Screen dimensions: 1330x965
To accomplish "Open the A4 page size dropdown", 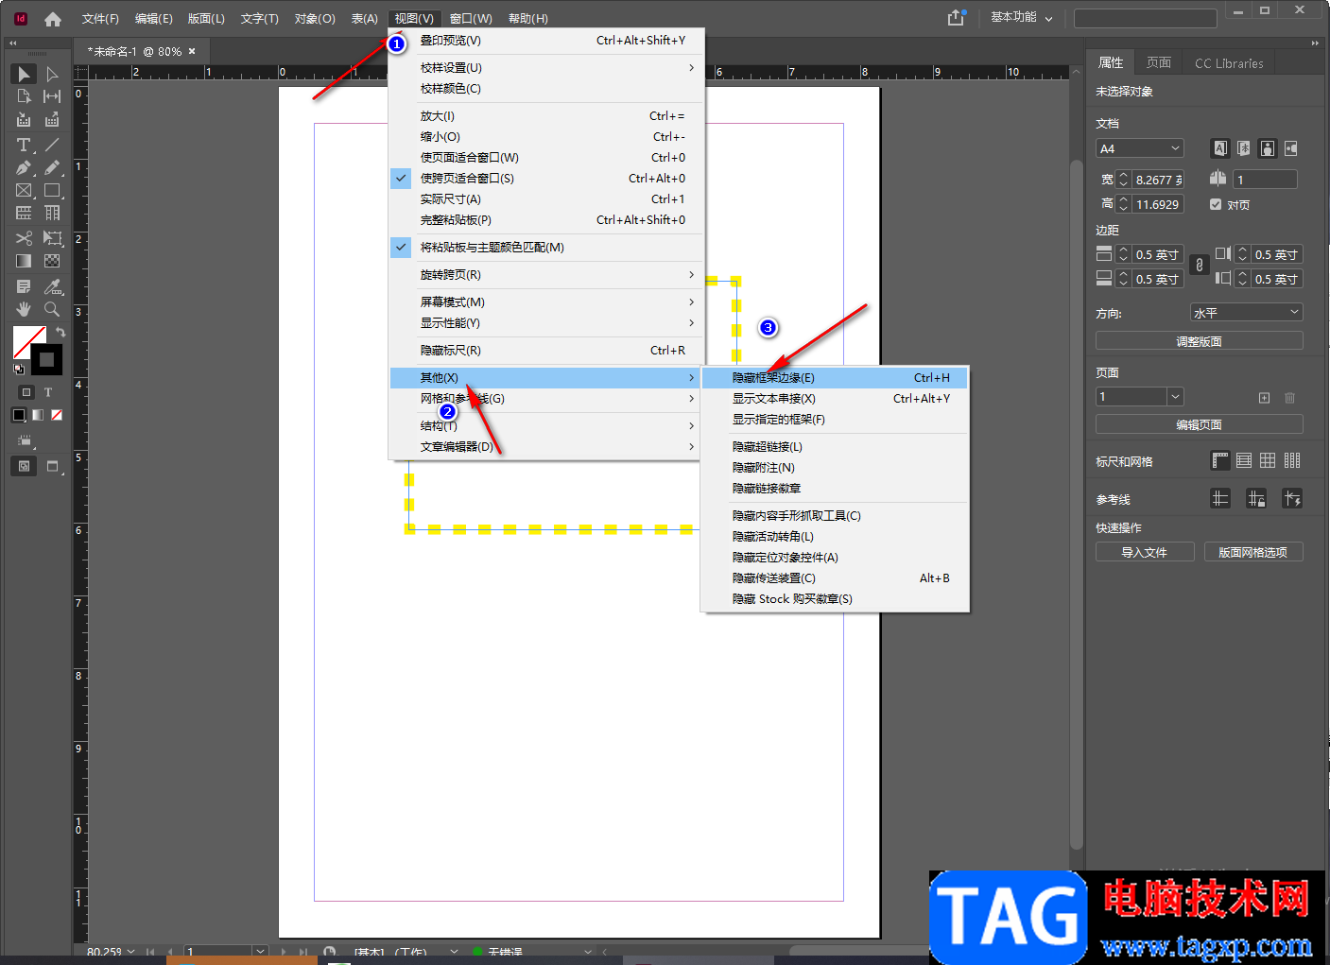I will pyautogui.click(x=1140, y=148).
